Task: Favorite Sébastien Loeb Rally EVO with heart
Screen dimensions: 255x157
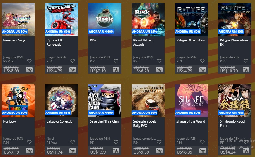Action: [x=159, y=142]
